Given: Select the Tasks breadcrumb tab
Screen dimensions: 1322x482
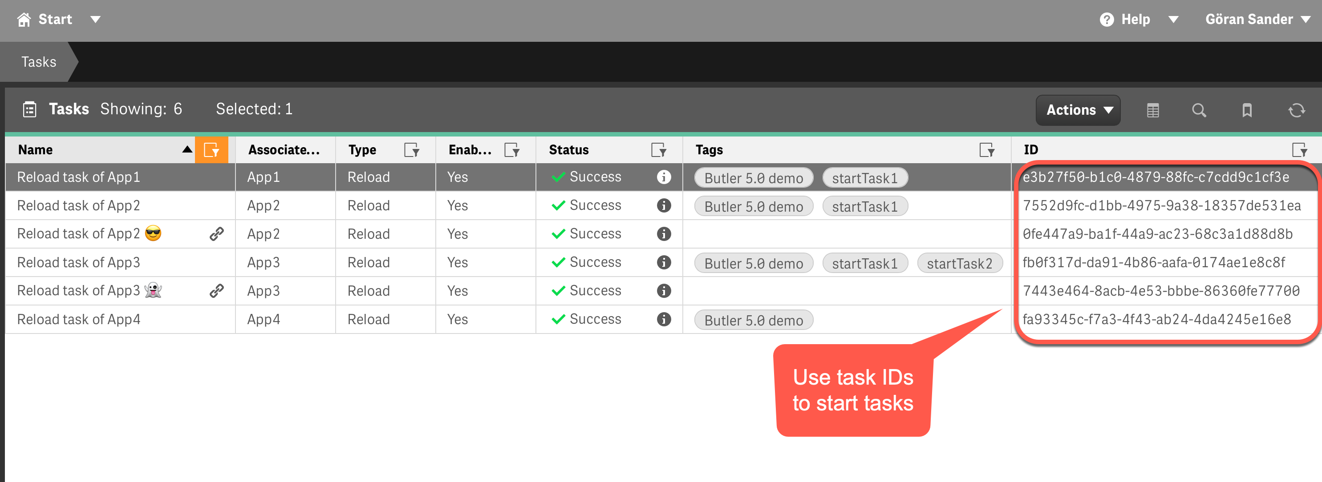Looking at the screenshot, I should point(38,62).
